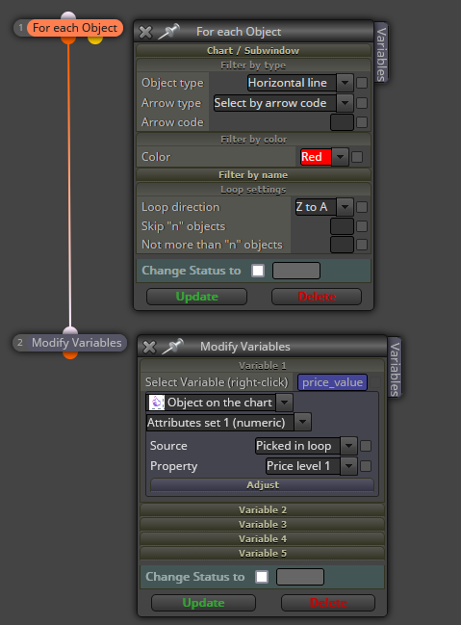Click the Skip "n" objects input field
Viewport: 461px width, 625px height.
pyautogui.click(x=342, y=226)
